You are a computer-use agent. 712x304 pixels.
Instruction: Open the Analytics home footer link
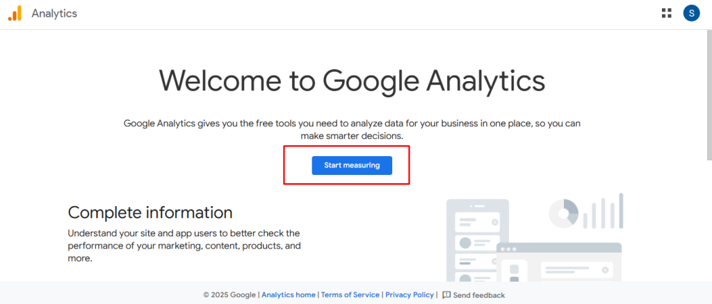[288, 295]
